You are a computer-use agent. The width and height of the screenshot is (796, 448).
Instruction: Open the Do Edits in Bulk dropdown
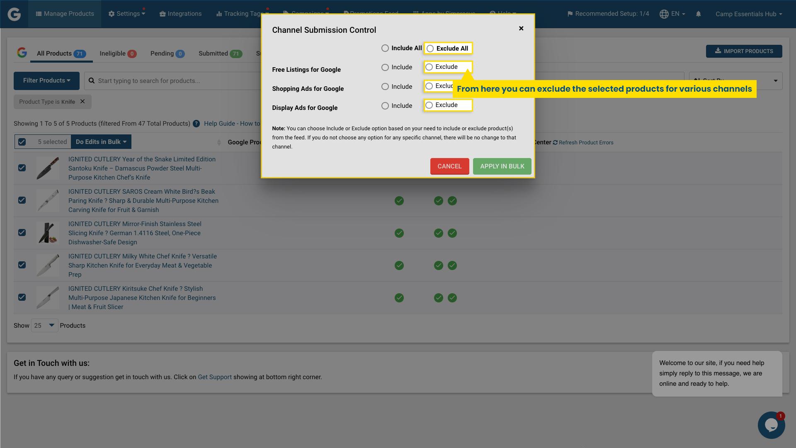(x=101, y=141)
